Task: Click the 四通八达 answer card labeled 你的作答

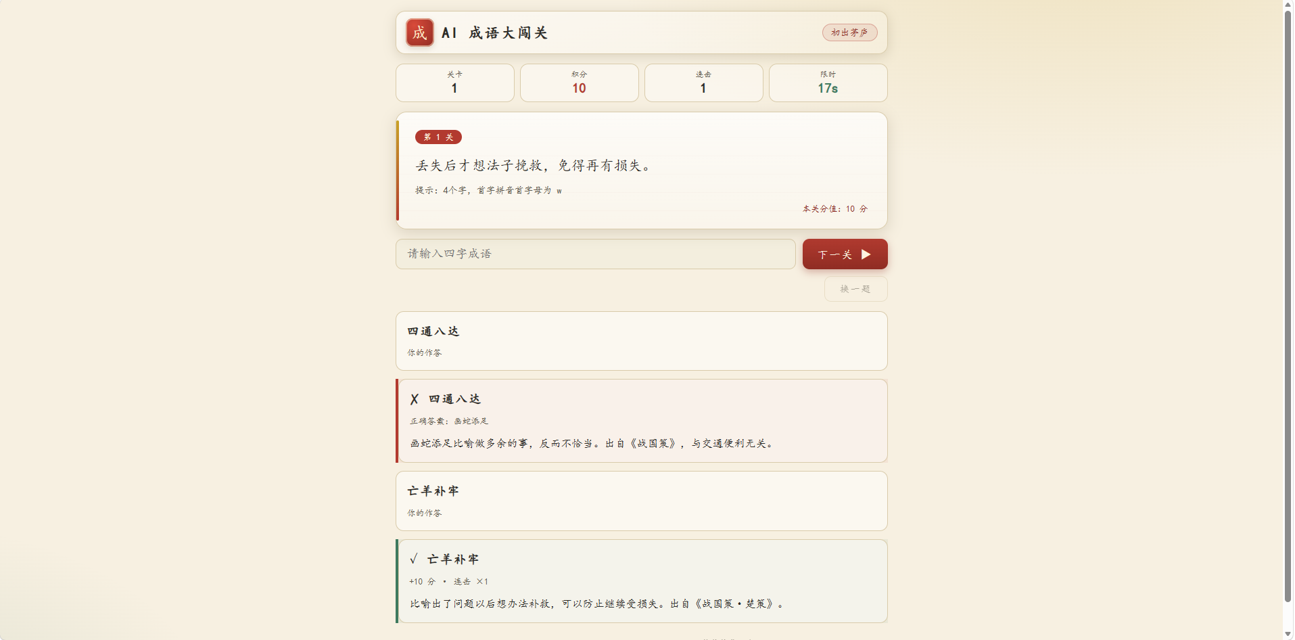Action: tap(641, 341)
